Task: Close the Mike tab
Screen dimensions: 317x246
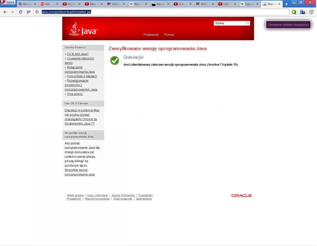Action: pos(102,4)
